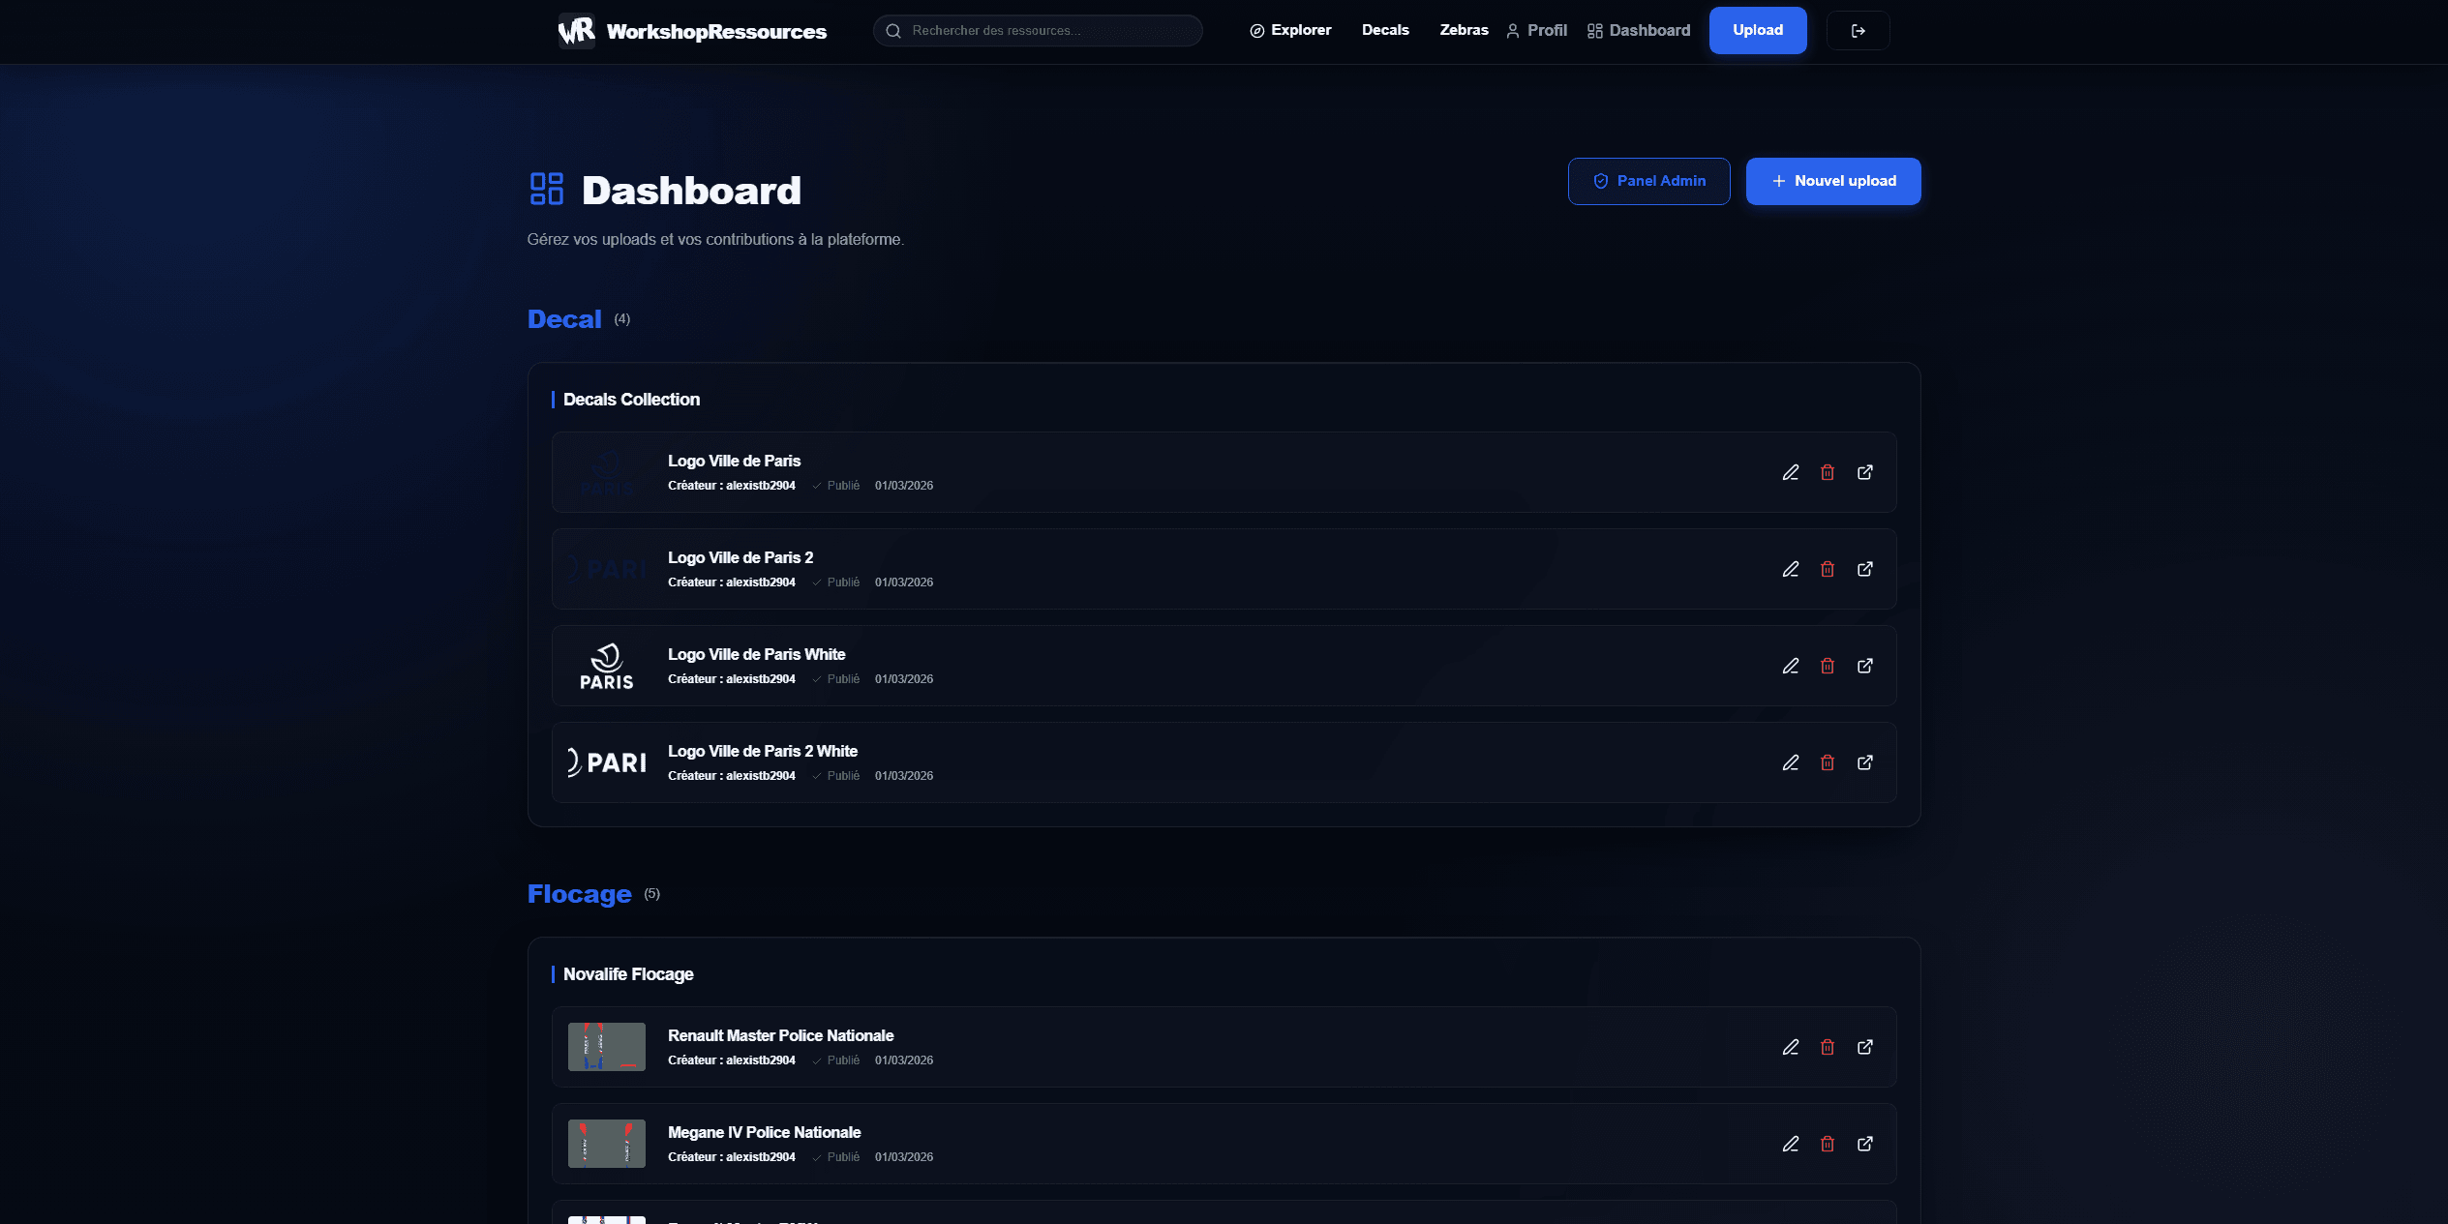Image resolution: width=2448 pixels, height=1224 pixels.
Task: Open Logo Ville de Paris 2 White externally
Action: coord(1865,762)
